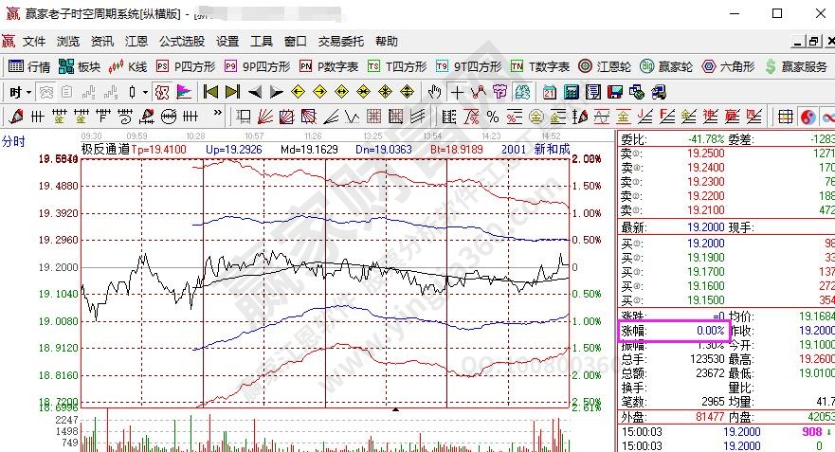
Task: Click the 赢家服务 button
Action: point(796,66)
